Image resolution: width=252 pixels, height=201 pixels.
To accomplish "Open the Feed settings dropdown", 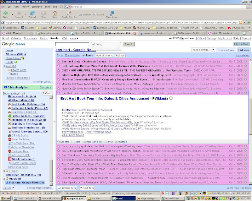I will tap(203, 50).
